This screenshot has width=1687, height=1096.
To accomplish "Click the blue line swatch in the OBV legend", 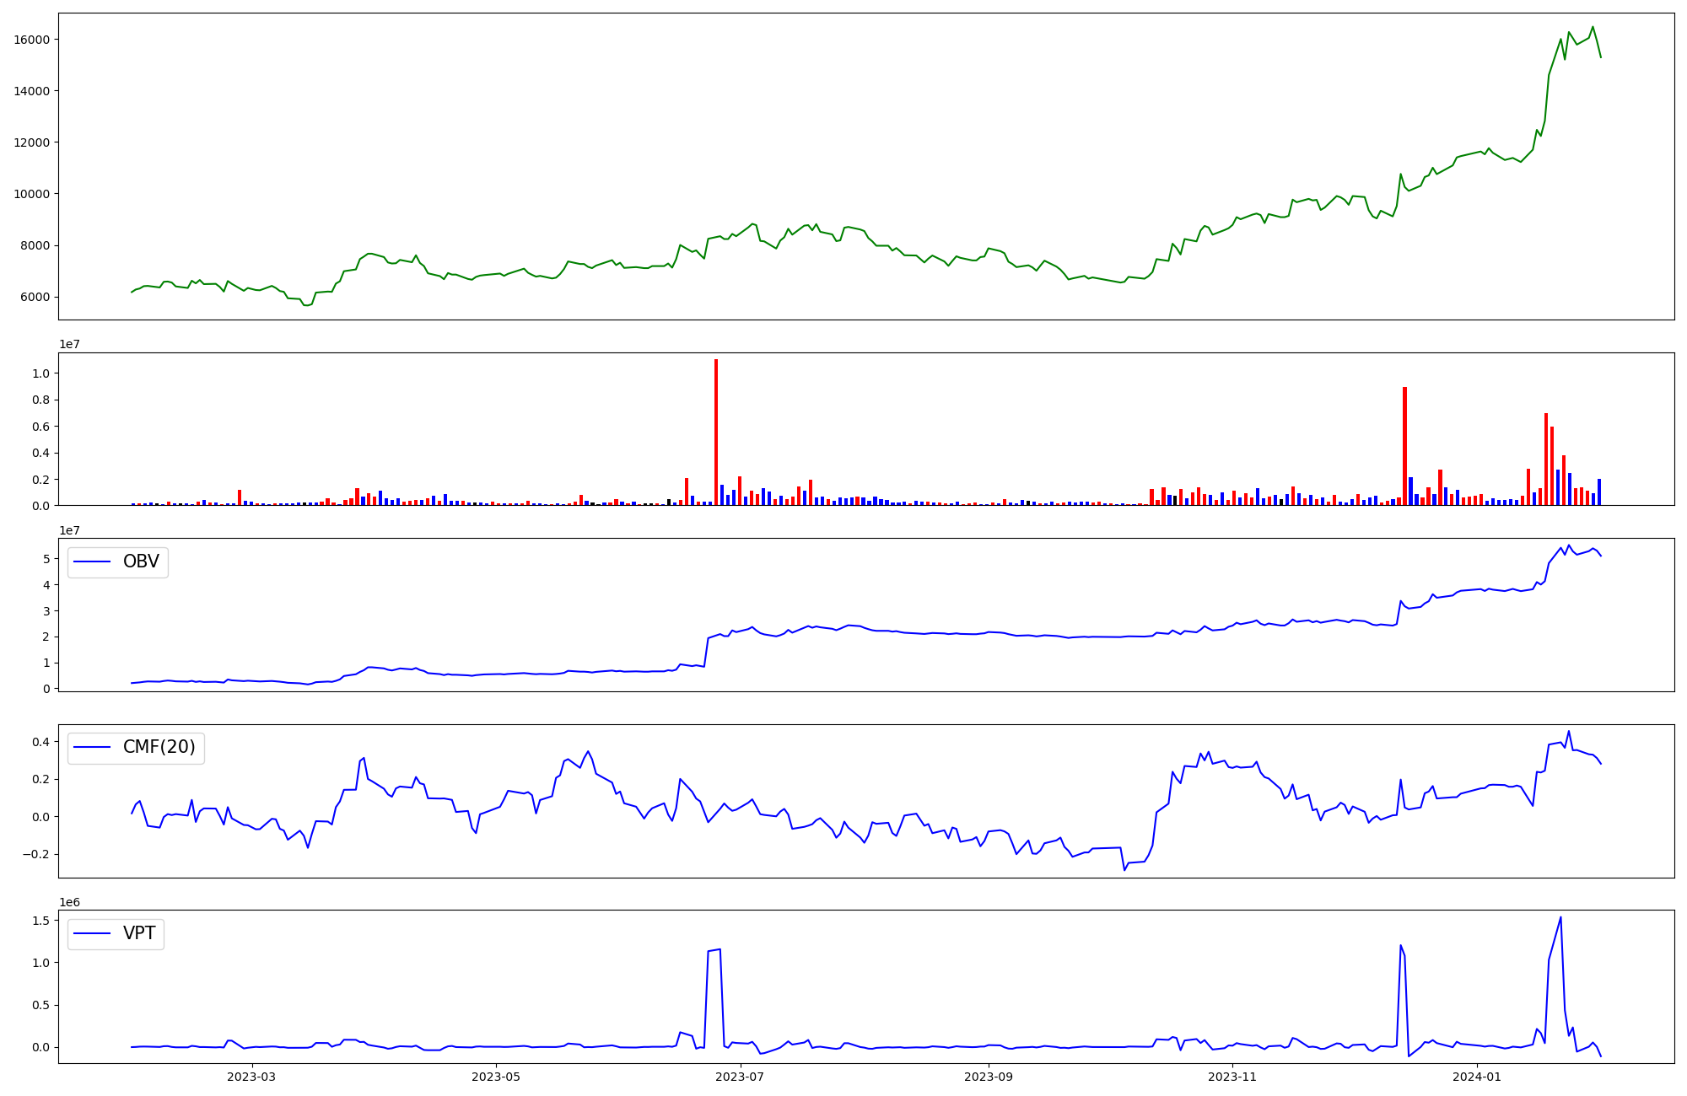I will point(93,562).
